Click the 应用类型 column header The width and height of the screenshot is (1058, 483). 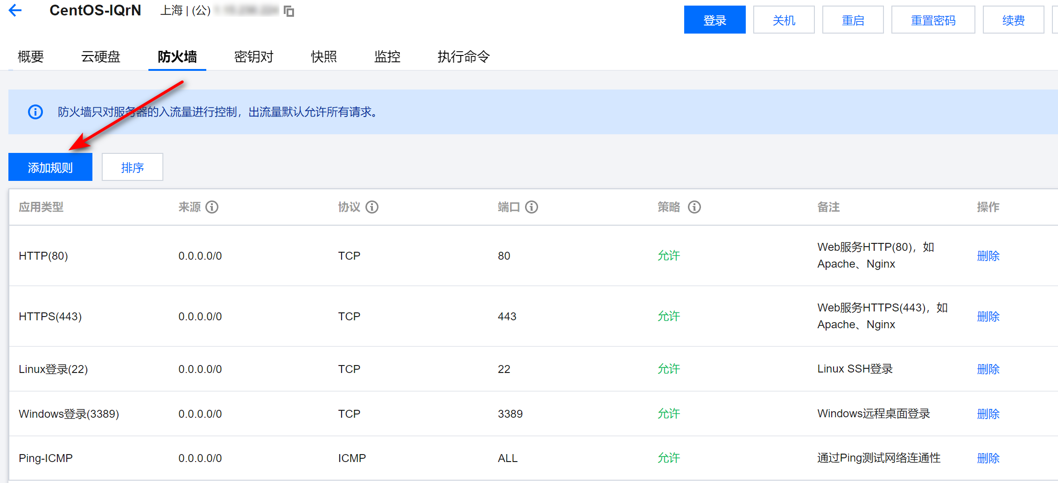(x=41, y=207)
